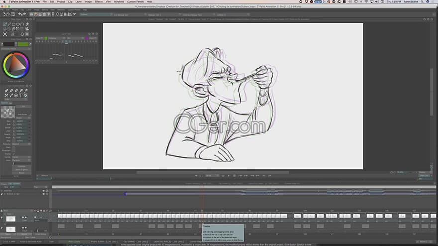Open the Effects menu

[99, 1]
